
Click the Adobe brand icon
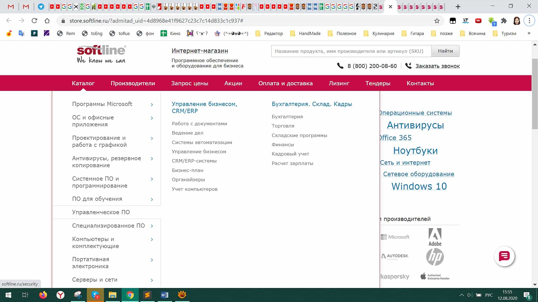435,236
